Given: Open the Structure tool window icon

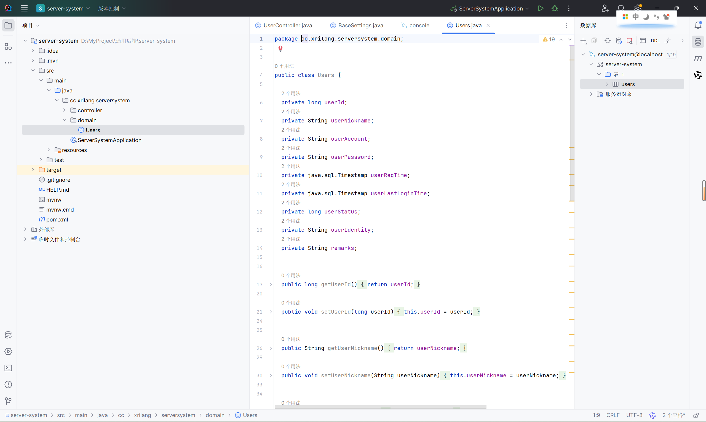Looking at the screenshot, I should [x=8, y=46].
